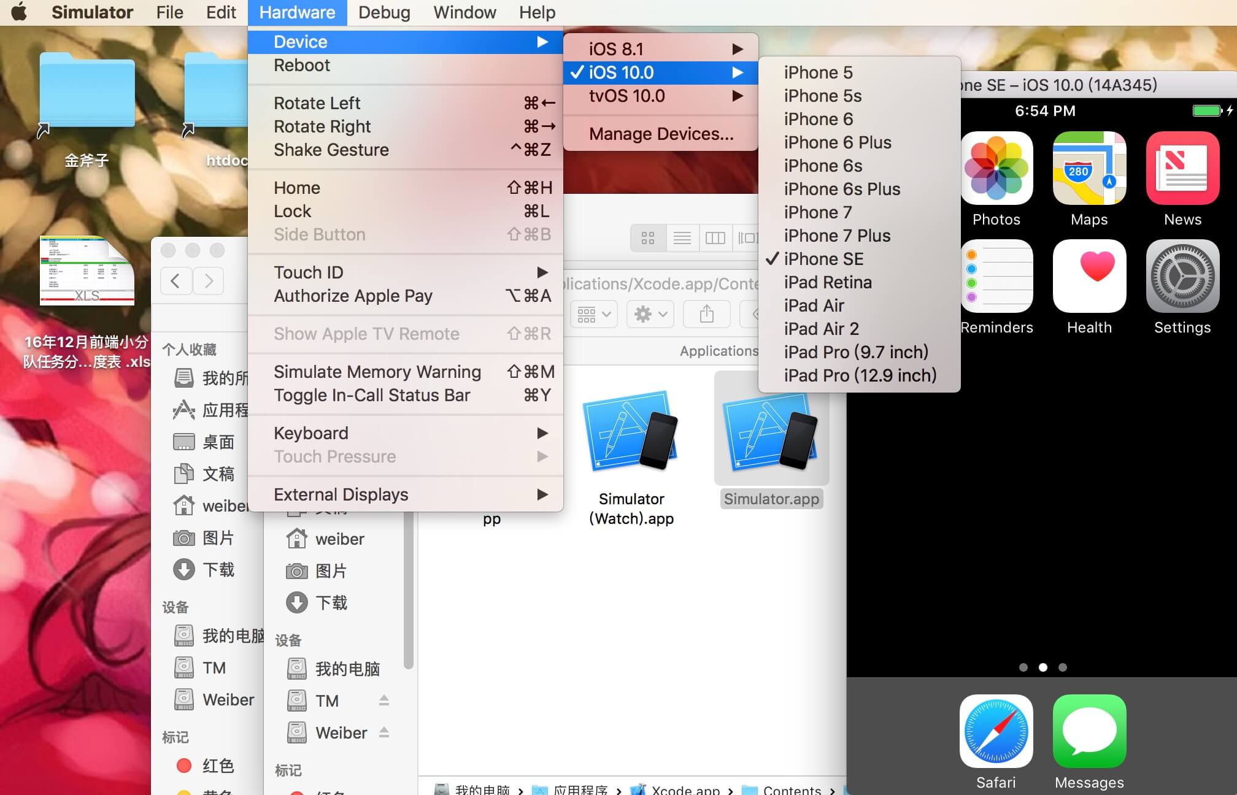Open the Debug menu
Screen dimensions: 1237x795
pyautogui.click(x=384, y=12)
